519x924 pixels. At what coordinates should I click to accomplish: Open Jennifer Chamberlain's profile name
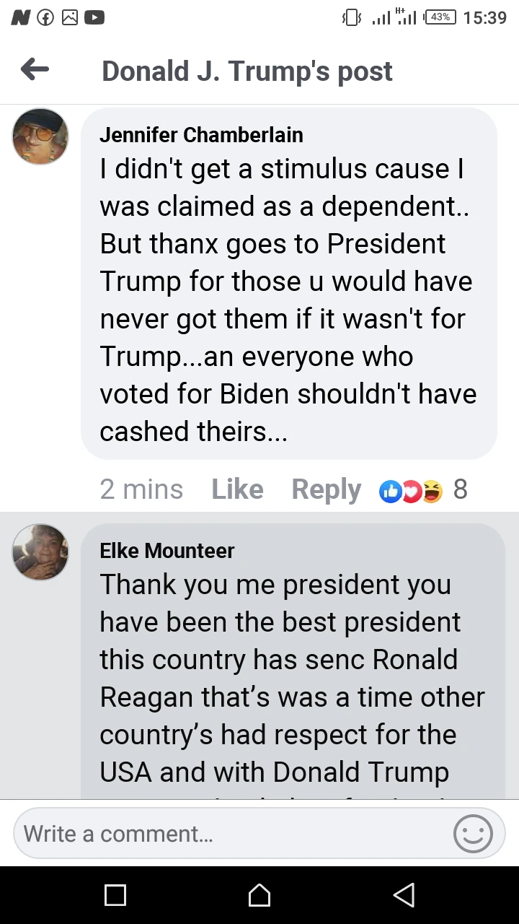click(201, 135)
